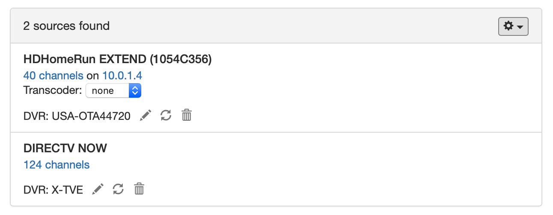Edit the USA-OTA44720 DVR lineup with the pencil
Image resolution: width=553 pixels, height=215 pixels.
[146, 115]
